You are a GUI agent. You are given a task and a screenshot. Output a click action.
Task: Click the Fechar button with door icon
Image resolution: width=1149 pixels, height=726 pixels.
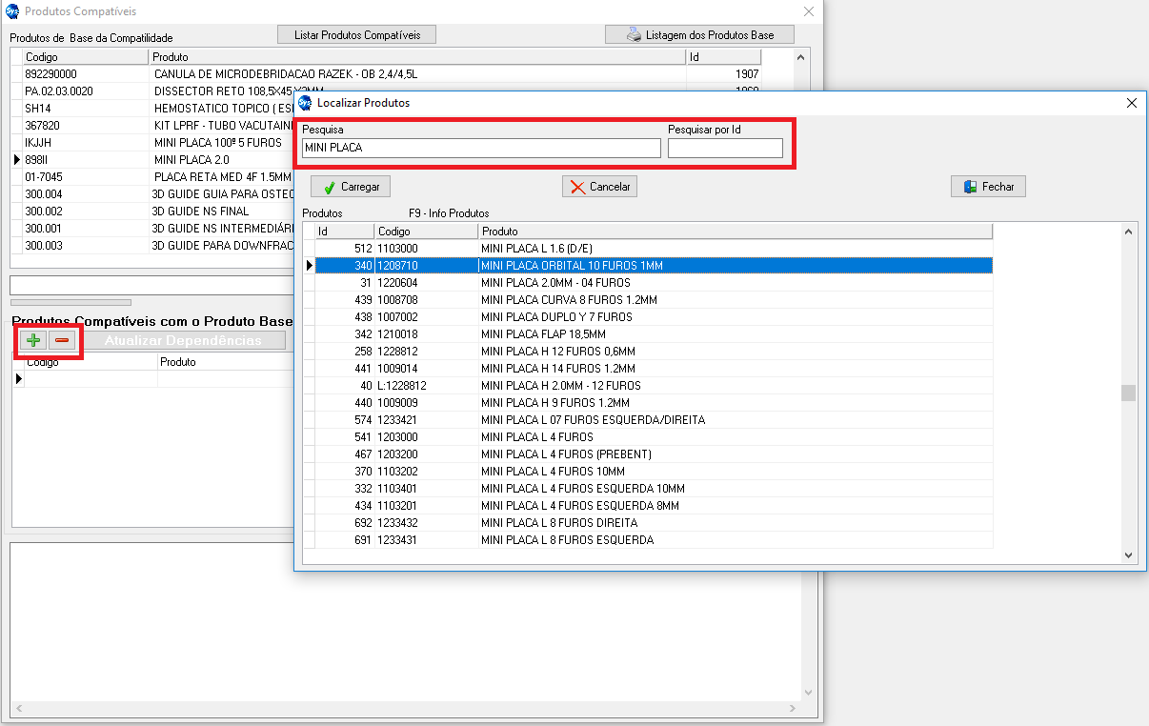tap(988, 187)
